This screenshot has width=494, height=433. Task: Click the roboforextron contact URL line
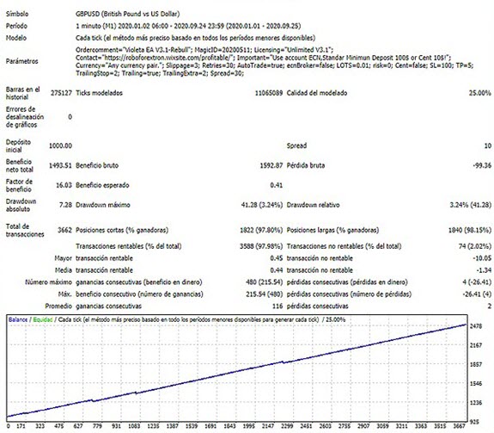coord(264,58)
